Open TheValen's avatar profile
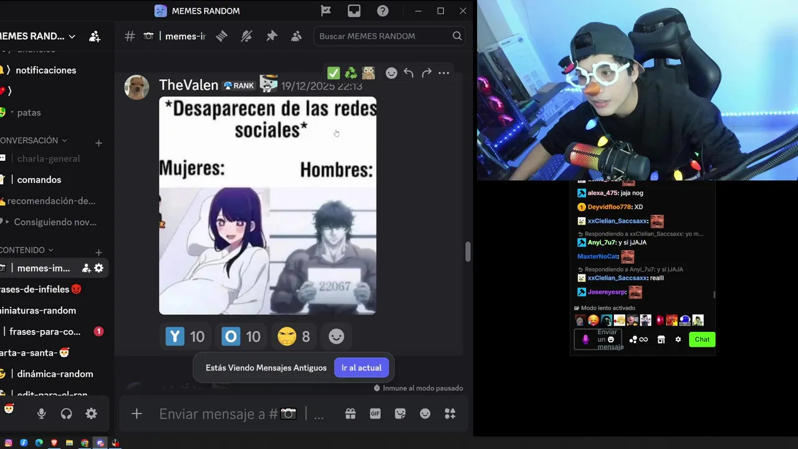This screenshot has width=798, height=449. [137, 87]
